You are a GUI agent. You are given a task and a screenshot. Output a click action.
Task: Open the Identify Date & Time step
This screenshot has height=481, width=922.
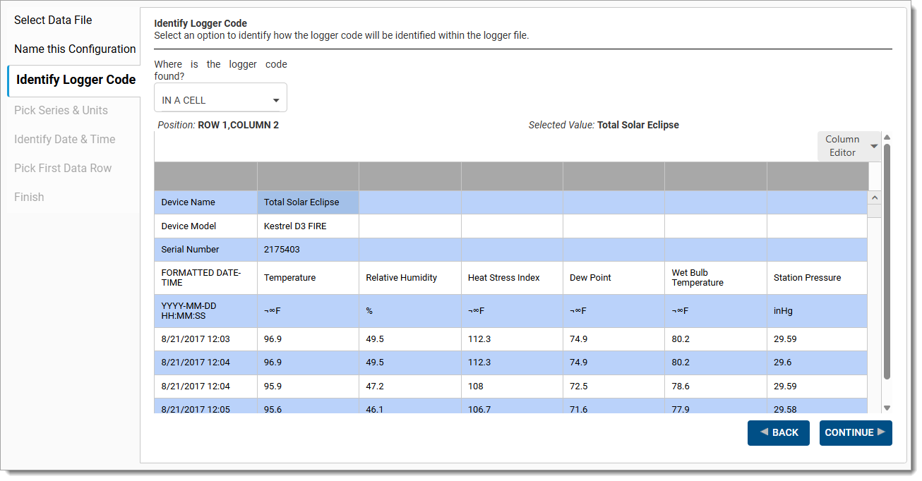[64, 139]
